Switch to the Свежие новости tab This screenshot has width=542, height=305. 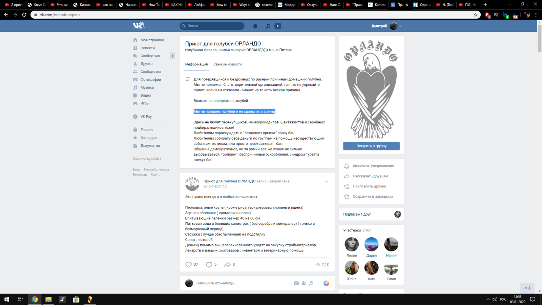(227, 64)
